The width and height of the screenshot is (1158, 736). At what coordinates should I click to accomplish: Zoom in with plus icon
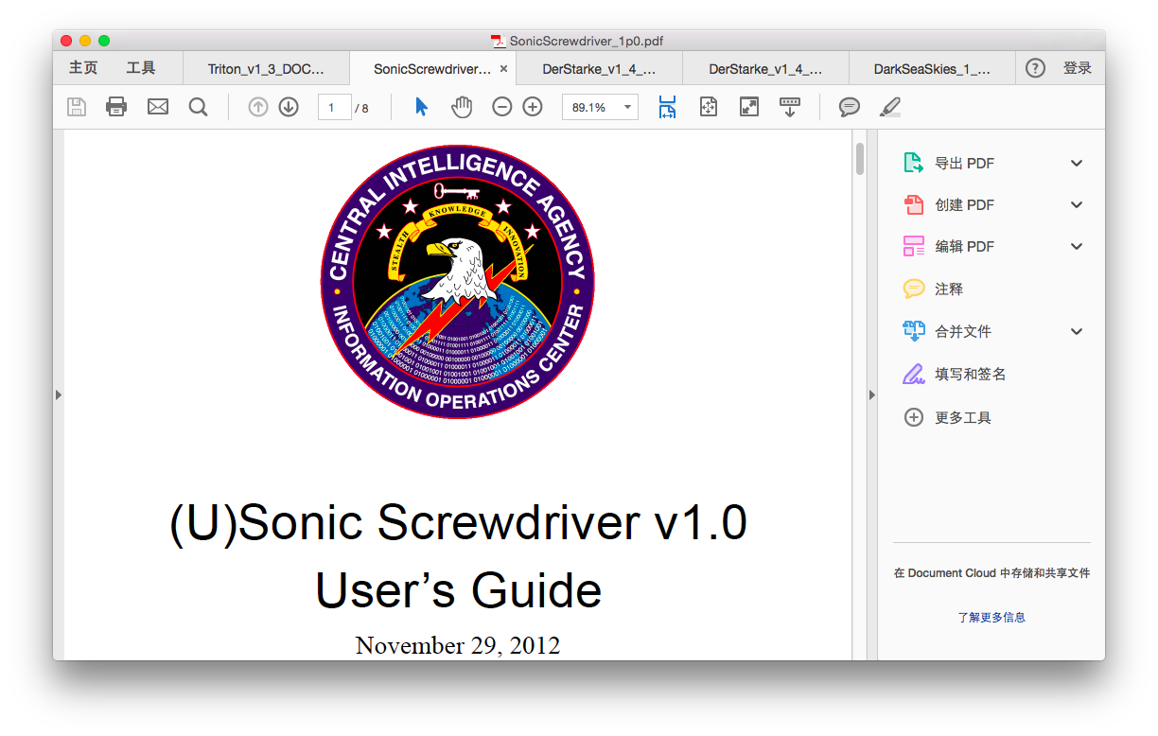click(533, 107)
